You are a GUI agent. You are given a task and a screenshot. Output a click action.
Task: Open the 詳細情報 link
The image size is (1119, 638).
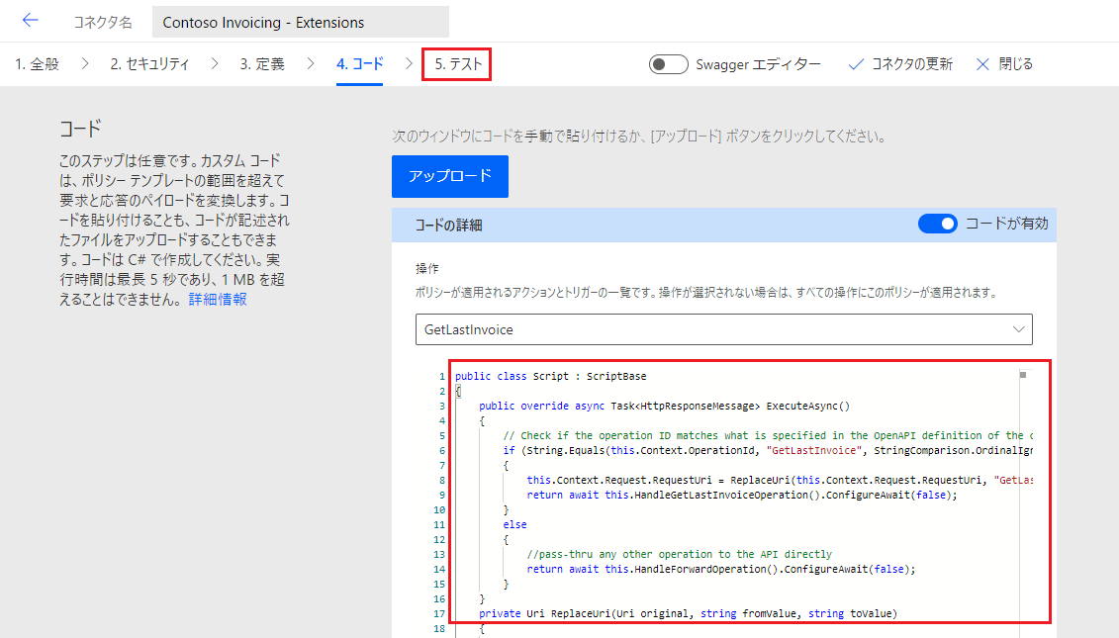218,299
